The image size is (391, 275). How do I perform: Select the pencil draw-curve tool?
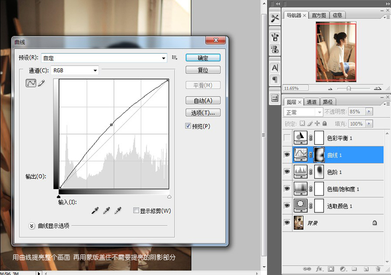tap(41, 83)
